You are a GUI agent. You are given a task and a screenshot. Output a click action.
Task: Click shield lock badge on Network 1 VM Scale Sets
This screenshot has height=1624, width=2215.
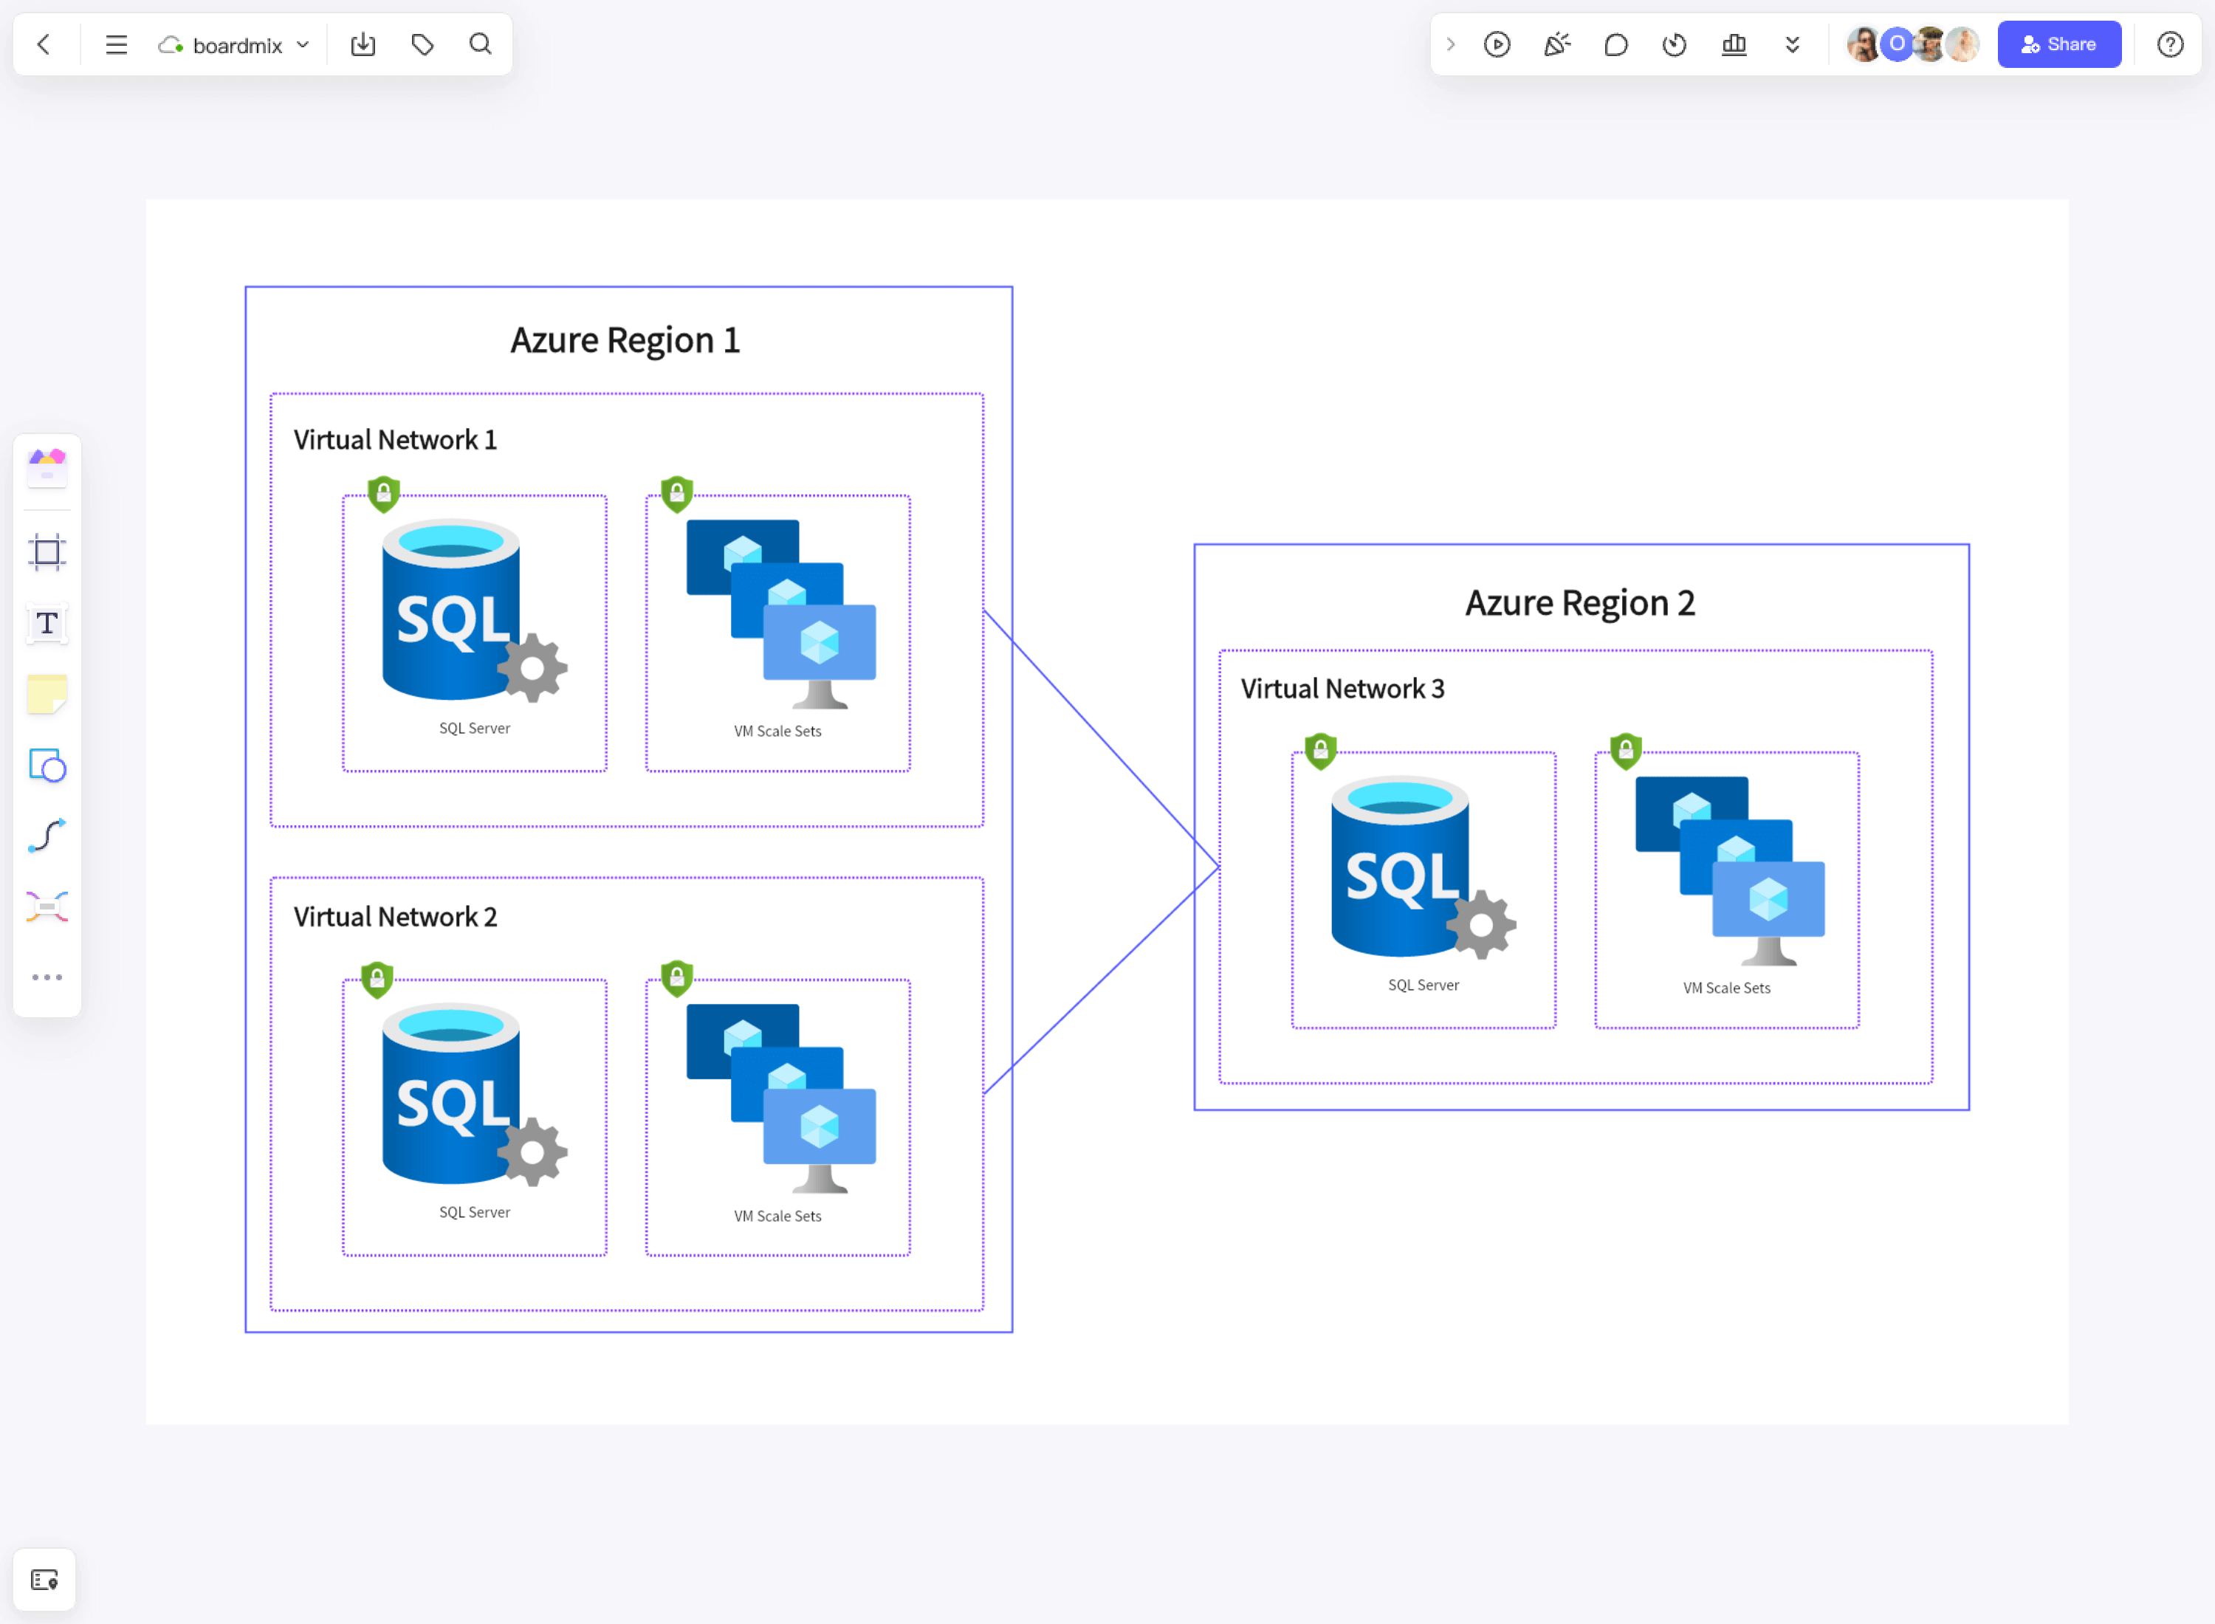pyautogui.click(x=676, y=494)
